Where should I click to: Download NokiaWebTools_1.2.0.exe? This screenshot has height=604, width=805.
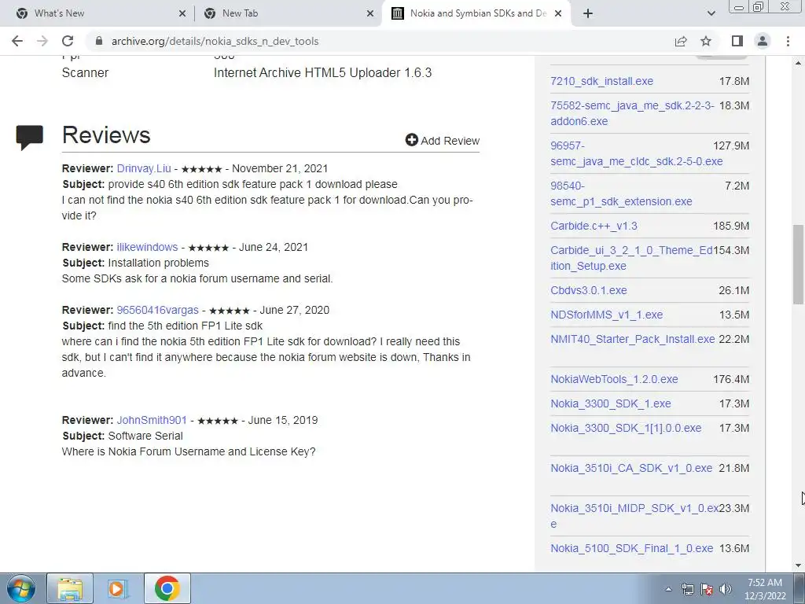614,379
